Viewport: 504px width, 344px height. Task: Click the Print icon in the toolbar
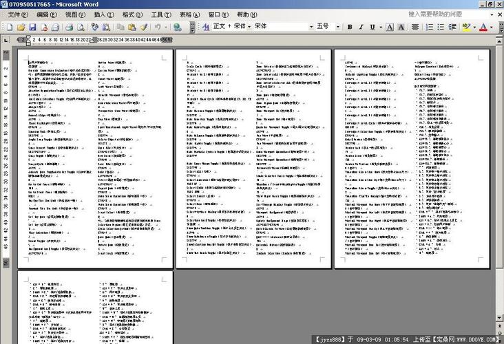[69, 27]
